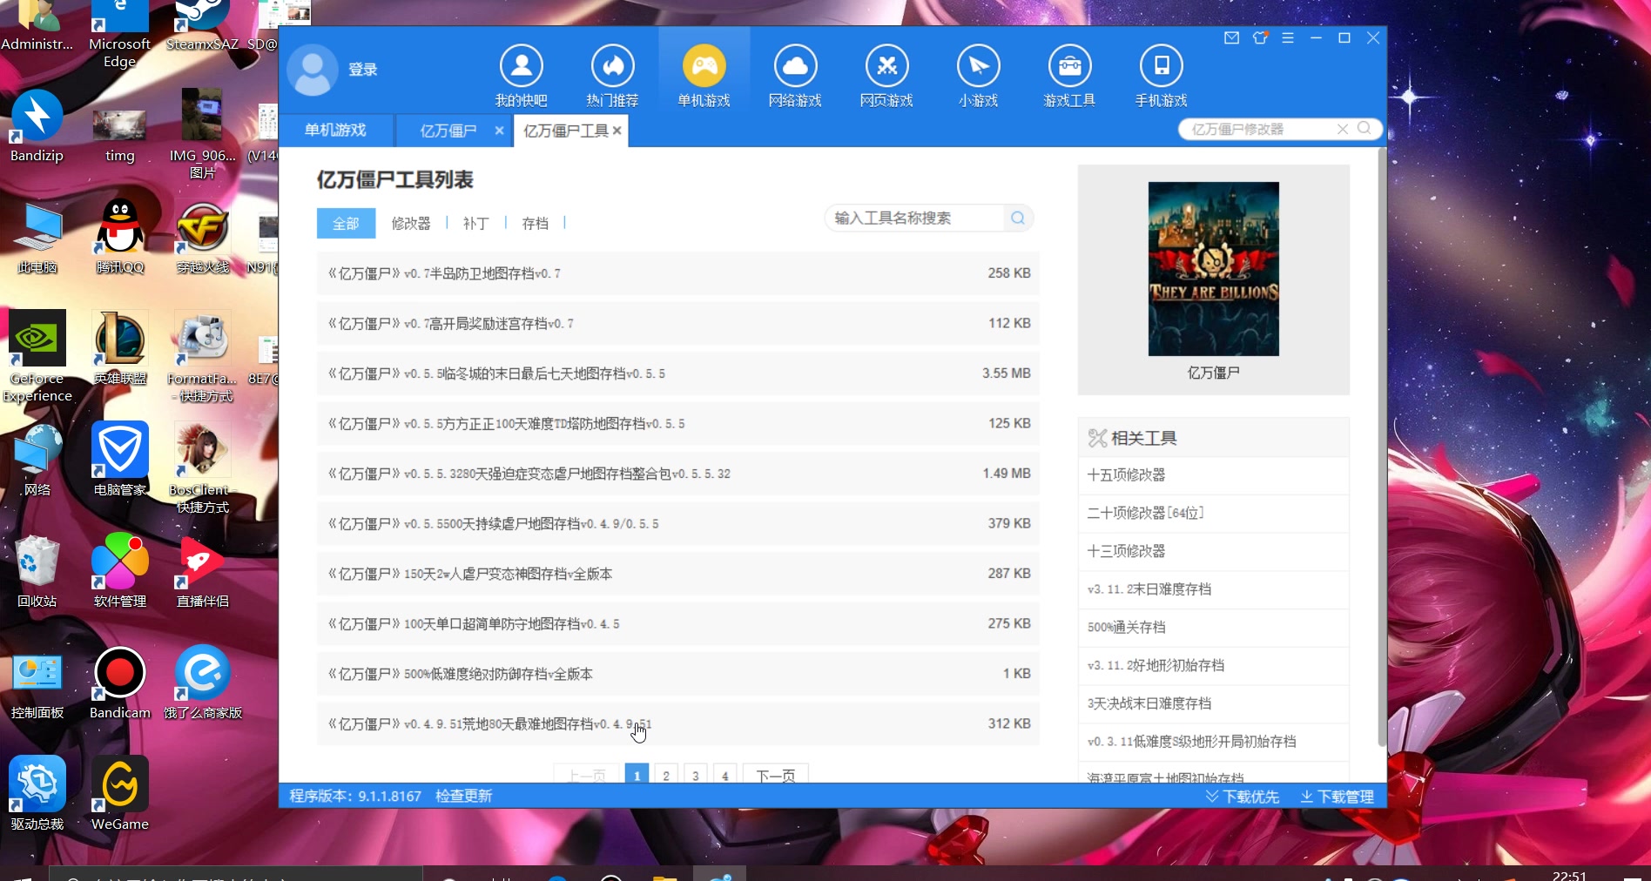
Task: Open 3天决战末日难度存档 related tool
Action: (1213, 704)
